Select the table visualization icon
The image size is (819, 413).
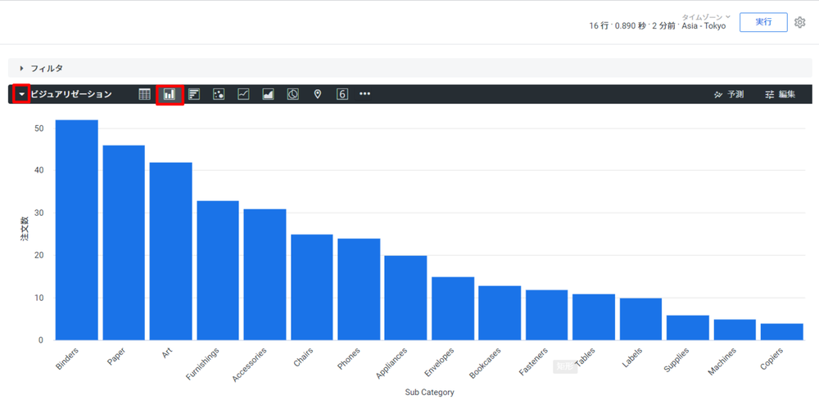click(x=145, y=94)
